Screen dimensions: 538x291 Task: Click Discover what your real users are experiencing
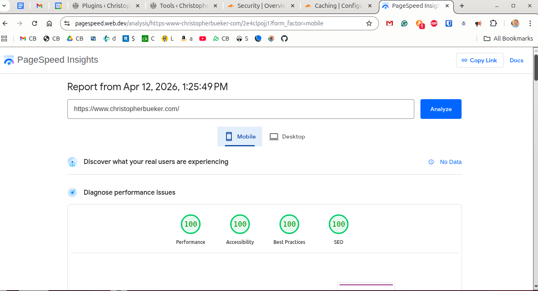pyautogui.click(x=156, y=162)
